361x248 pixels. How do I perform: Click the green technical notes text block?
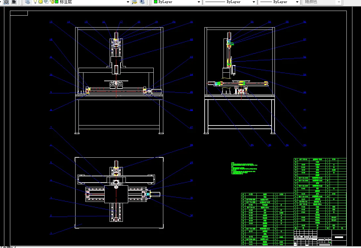click(x=244, y=168)
